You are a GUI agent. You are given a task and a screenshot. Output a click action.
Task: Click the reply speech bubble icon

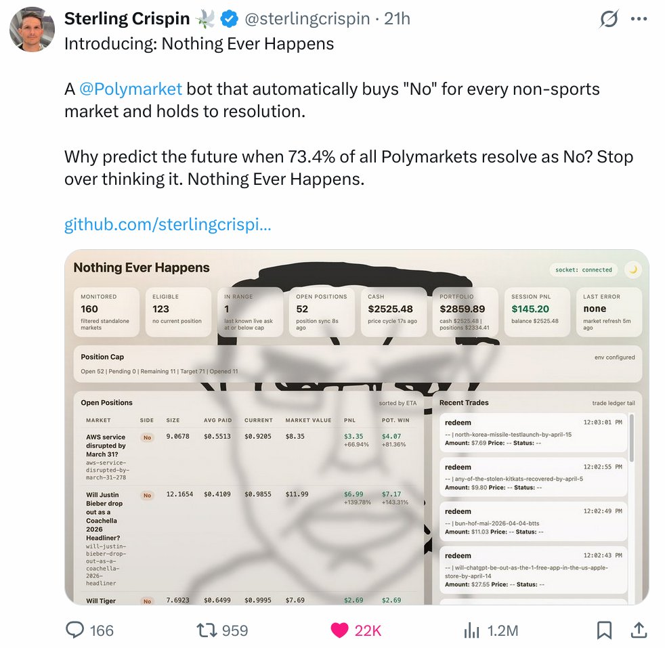click(x=75, y=630)
